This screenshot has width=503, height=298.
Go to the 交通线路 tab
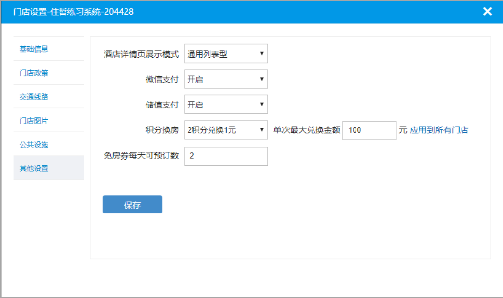(48, 97)
